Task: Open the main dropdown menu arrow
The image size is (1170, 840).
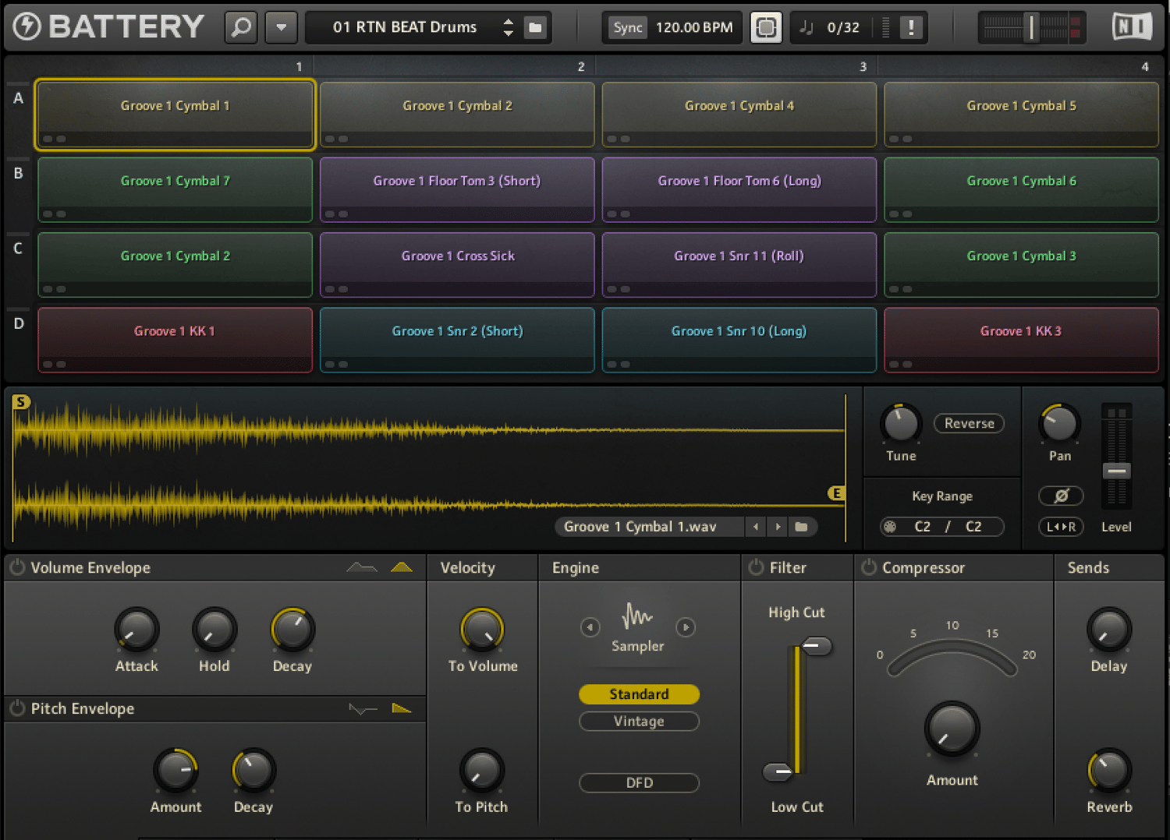Action: [x=281, y=27]
